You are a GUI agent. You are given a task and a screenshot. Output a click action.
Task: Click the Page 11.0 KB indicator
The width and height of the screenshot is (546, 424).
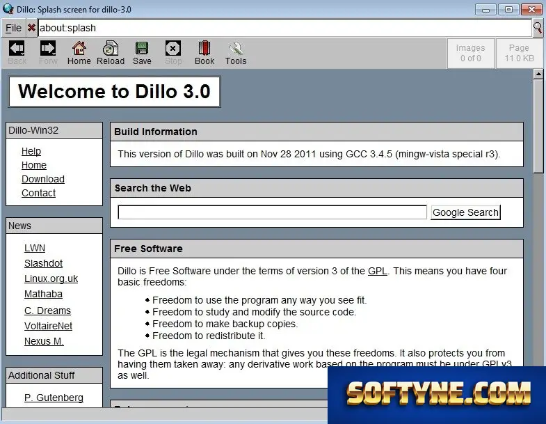519,53
